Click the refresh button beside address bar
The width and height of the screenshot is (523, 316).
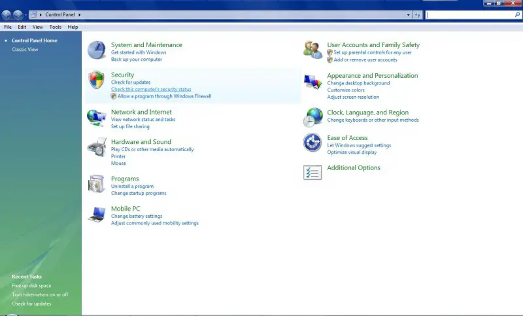point(418,14)
